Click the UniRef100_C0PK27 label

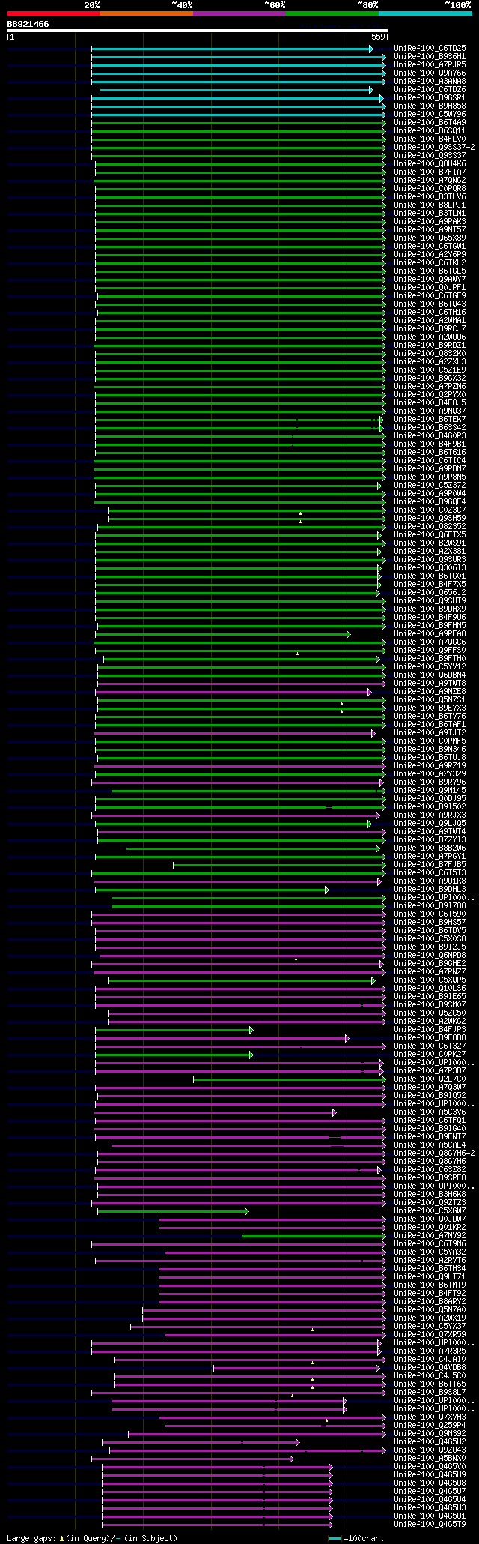430,1055
